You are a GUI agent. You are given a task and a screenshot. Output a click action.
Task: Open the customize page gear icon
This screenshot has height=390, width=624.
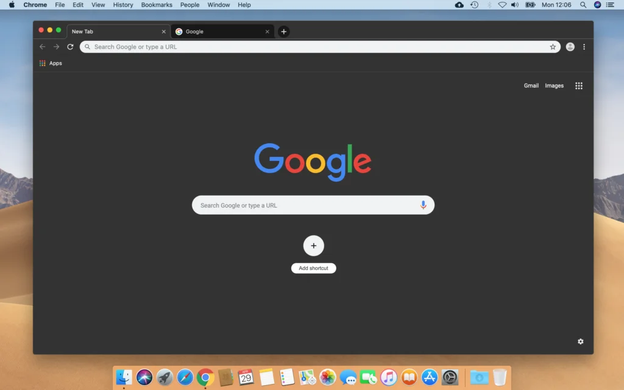pyautogui.click(x=581, y=341)
